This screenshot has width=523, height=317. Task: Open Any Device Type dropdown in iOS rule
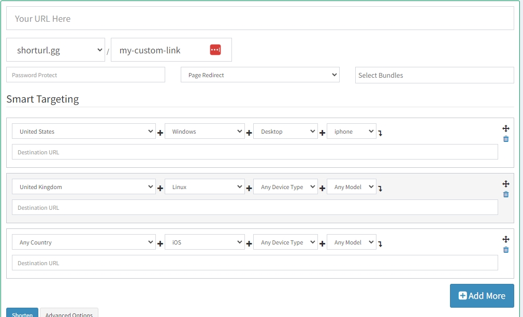pos(285,242)
